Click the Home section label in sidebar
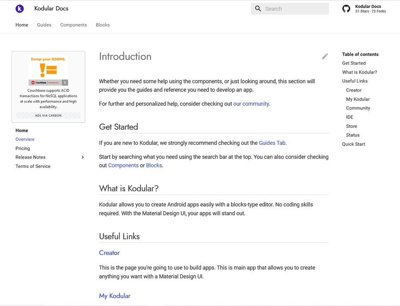 [22, 131]
